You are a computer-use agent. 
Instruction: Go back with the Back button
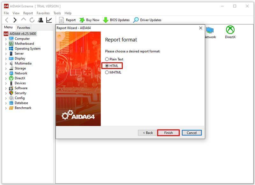point(148,133)
